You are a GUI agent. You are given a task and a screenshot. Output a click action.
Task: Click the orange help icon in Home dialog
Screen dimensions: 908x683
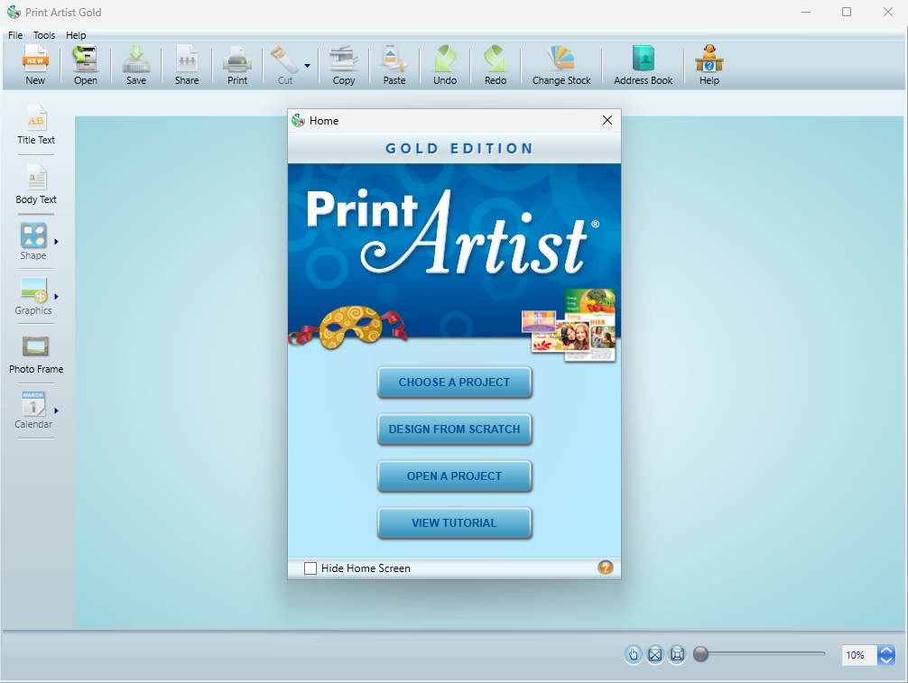point(606,568)
